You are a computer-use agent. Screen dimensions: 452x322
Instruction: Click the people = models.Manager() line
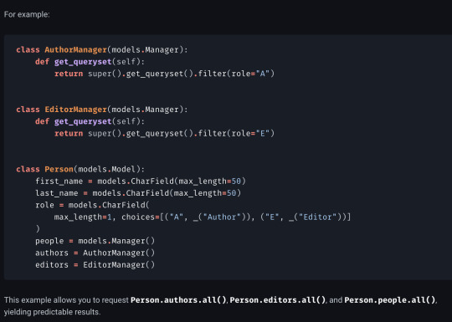(x=95, y=241)
